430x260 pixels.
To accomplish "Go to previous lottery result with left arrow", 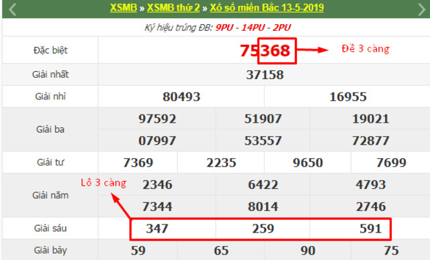I will coord(12,9).
